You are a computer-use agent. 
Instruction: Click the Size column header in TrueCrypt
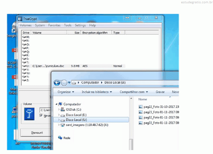[x=74, y=33]
